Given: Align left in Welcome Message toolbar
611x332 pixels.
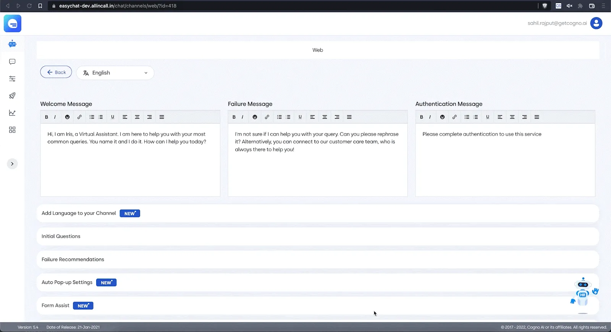Looking at the screenshot, I should (x=125, y=117).
